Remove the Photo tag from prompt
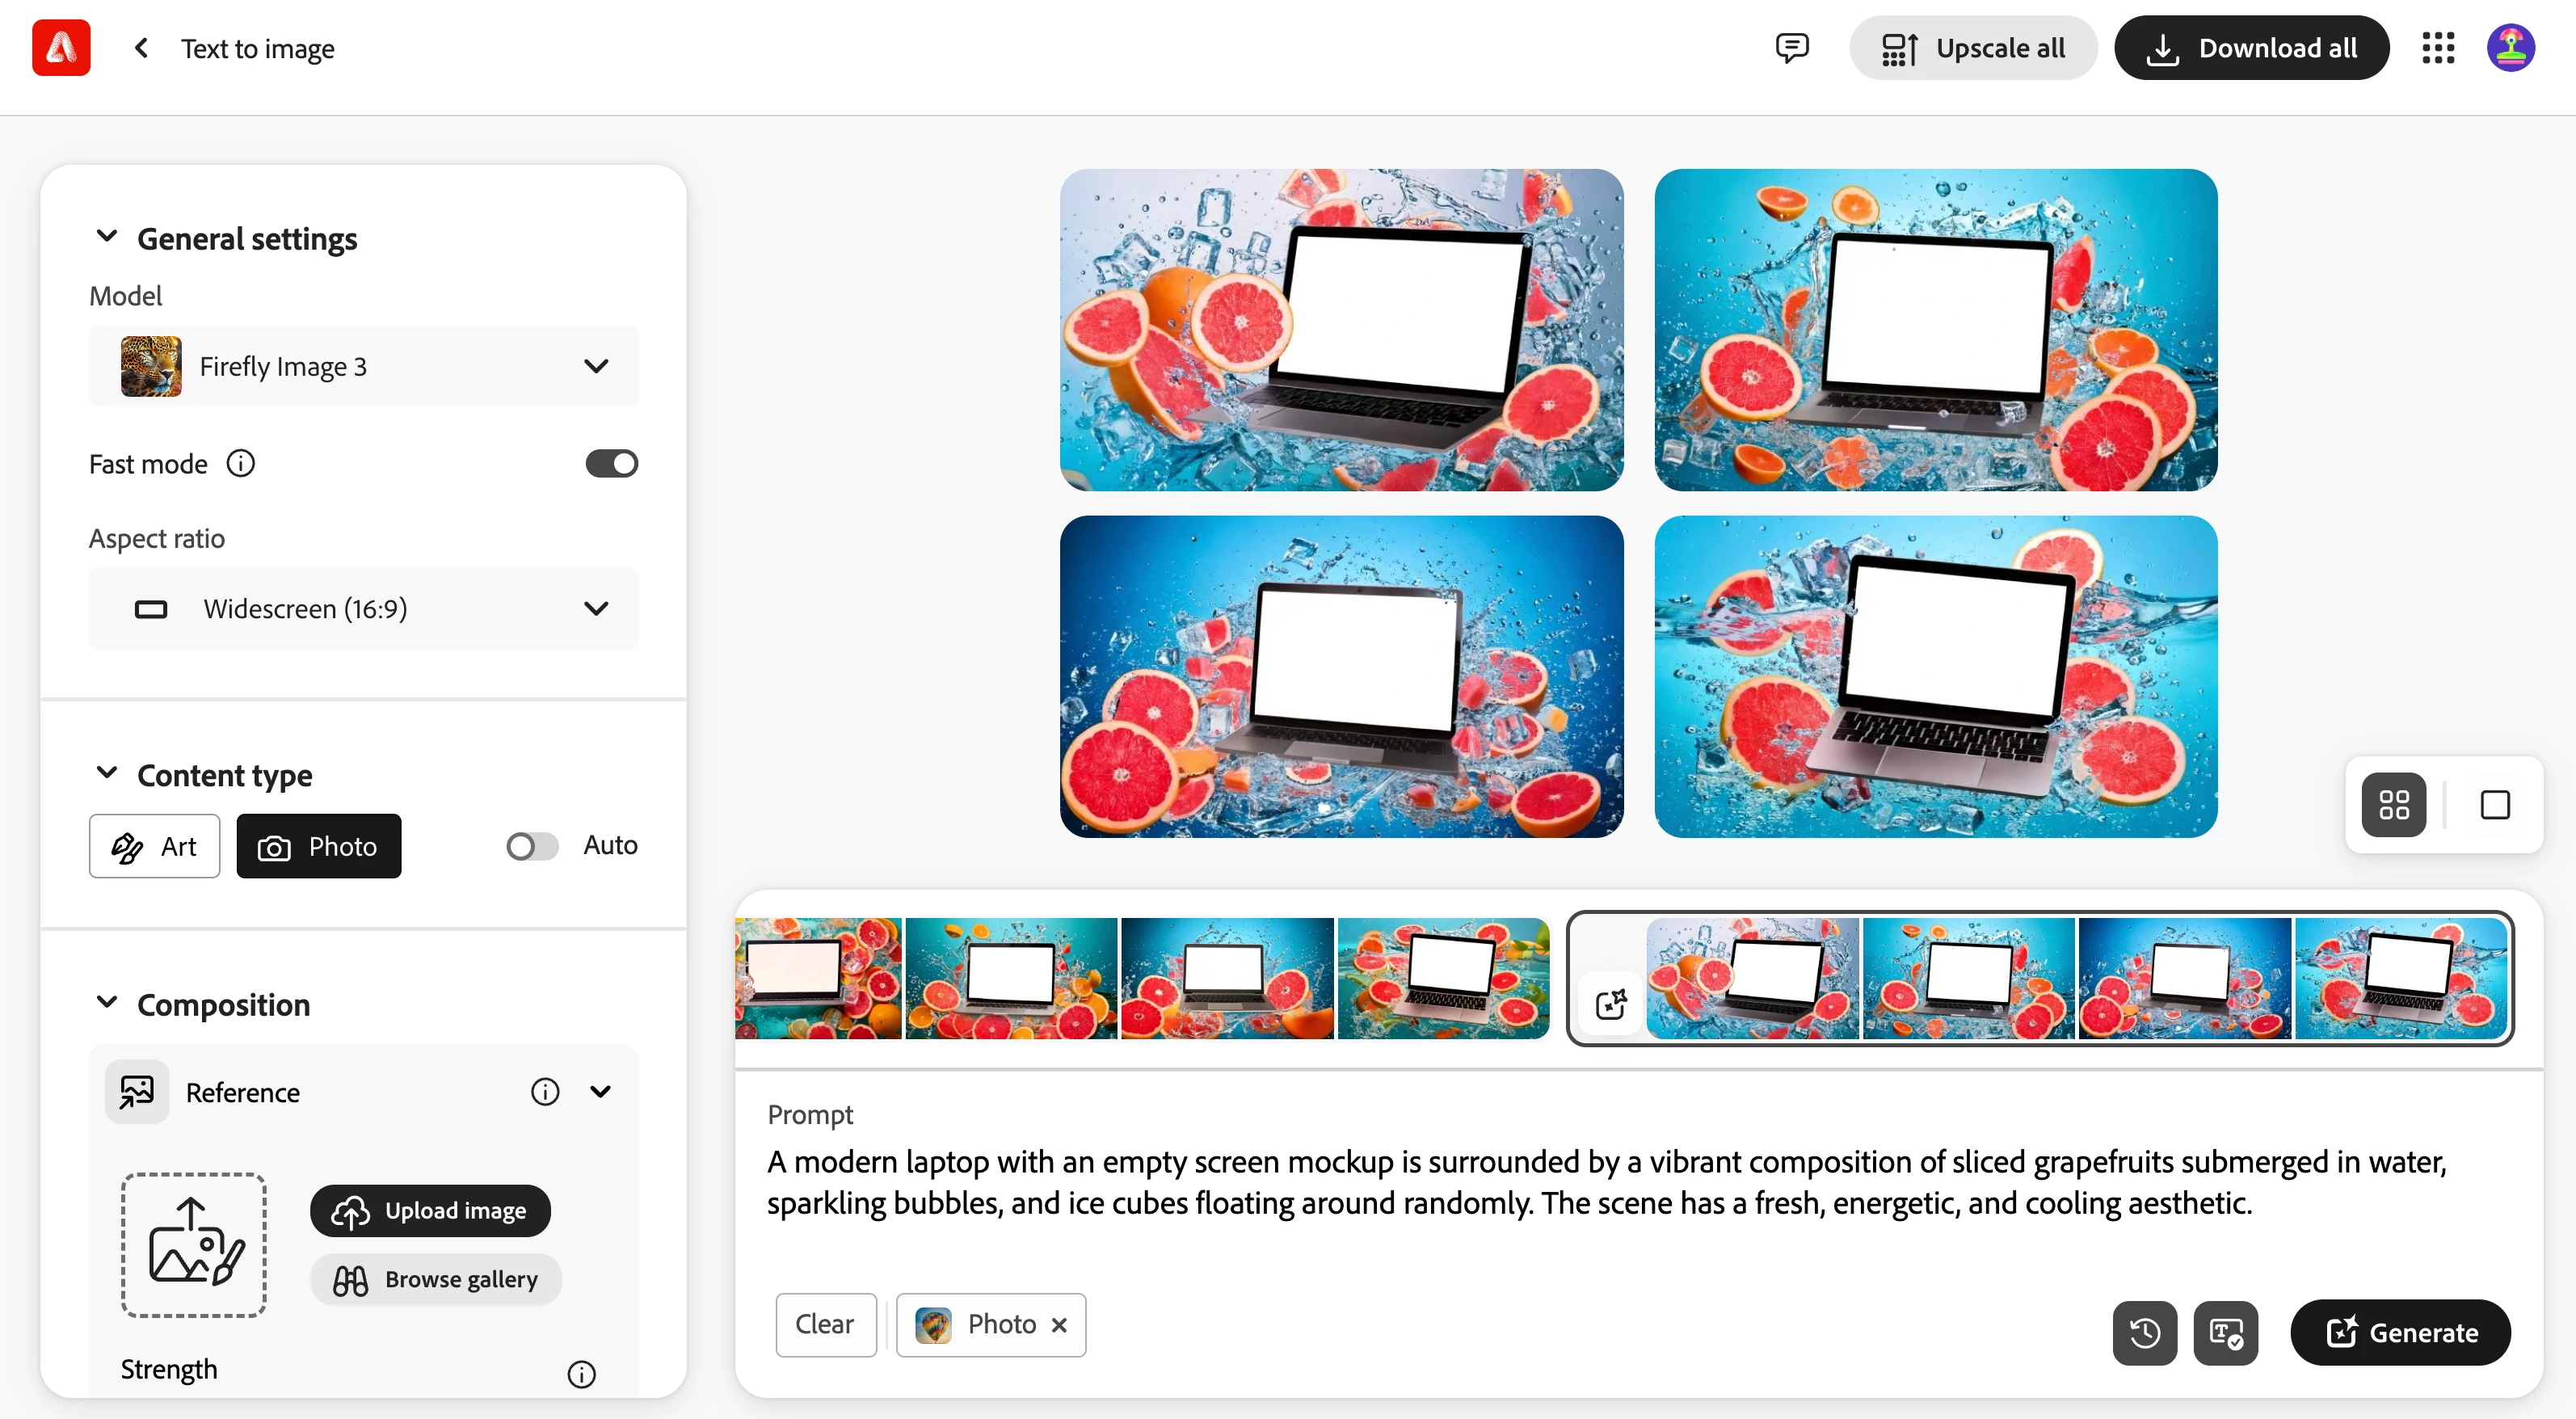 1059,1325
